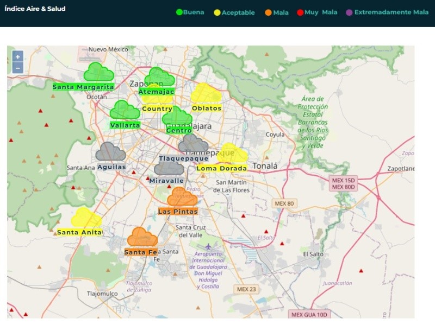Image resolution: width=435 pixels, height=325 pixels.
Task: Click the Santa Fe orange cloud icon
Action: 142,237
